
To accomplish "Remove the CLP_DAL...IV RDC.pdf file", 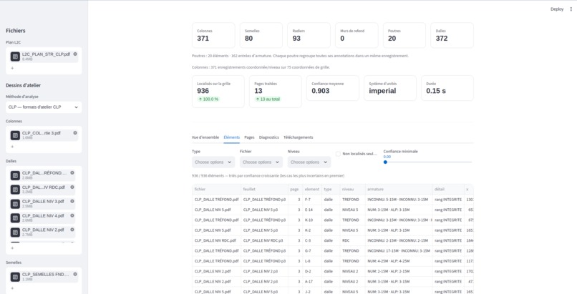I will pos(72,187).
